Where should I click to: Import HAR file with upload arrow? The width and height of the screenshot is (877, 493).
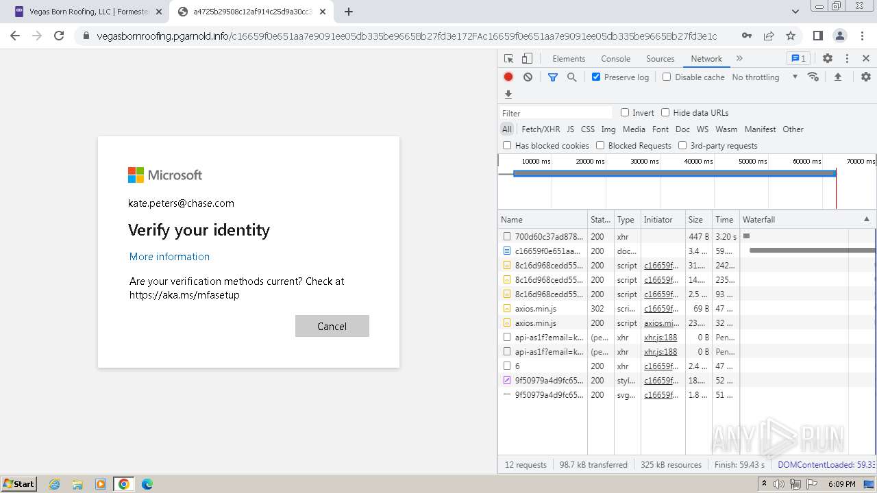(837, 77)
